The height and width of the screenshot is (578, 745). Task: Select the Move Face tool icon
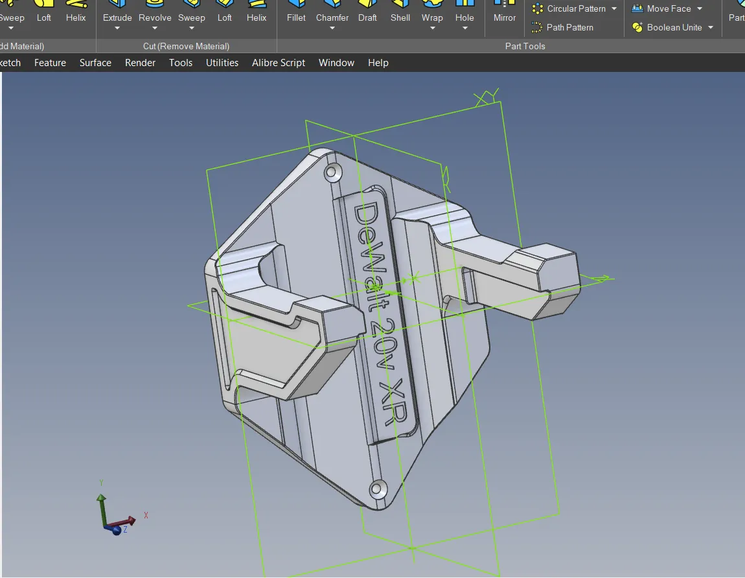click(x=637, y=9)
